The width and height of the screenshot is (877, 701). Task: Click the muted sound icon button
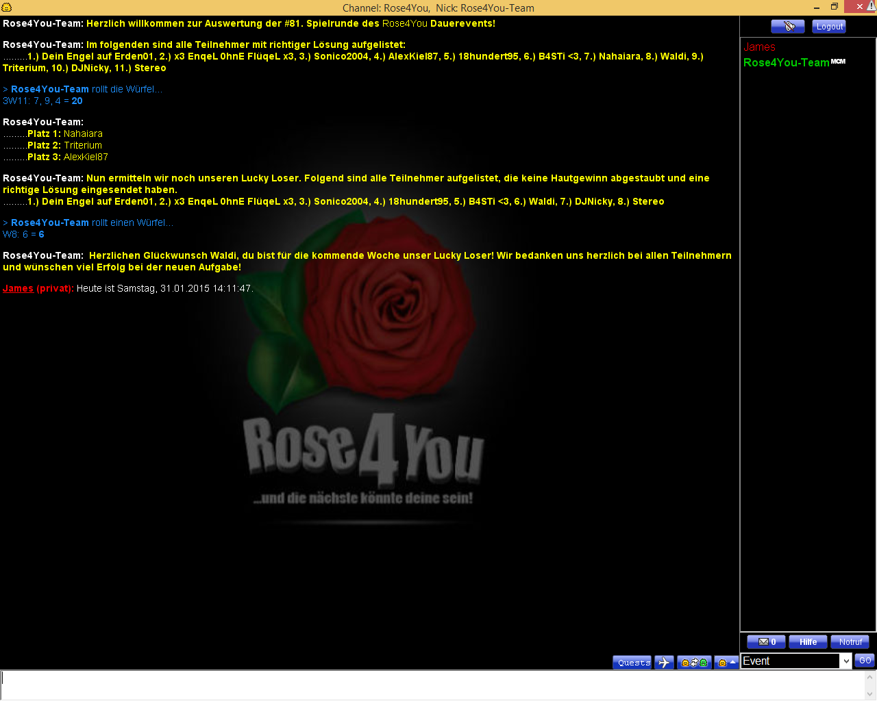(787, 27)
